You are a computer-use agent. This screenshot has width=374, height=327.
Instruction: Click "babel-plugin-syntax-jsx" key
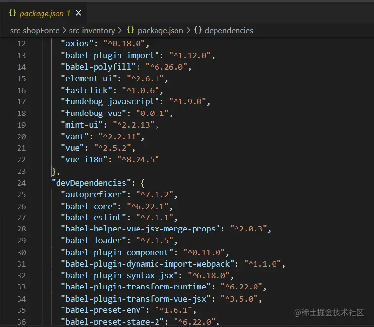pyautogui.click(x=119, y=276)
